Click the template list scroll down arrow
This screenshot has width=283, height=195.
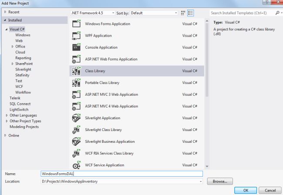point(207,166)
